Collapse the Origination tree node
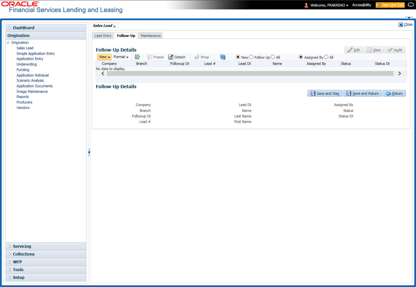 [8, 42]
